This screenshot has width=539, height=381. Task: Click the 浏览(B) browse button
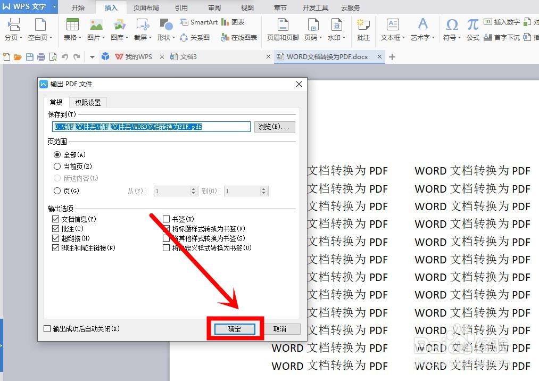[x=275, y=126]
